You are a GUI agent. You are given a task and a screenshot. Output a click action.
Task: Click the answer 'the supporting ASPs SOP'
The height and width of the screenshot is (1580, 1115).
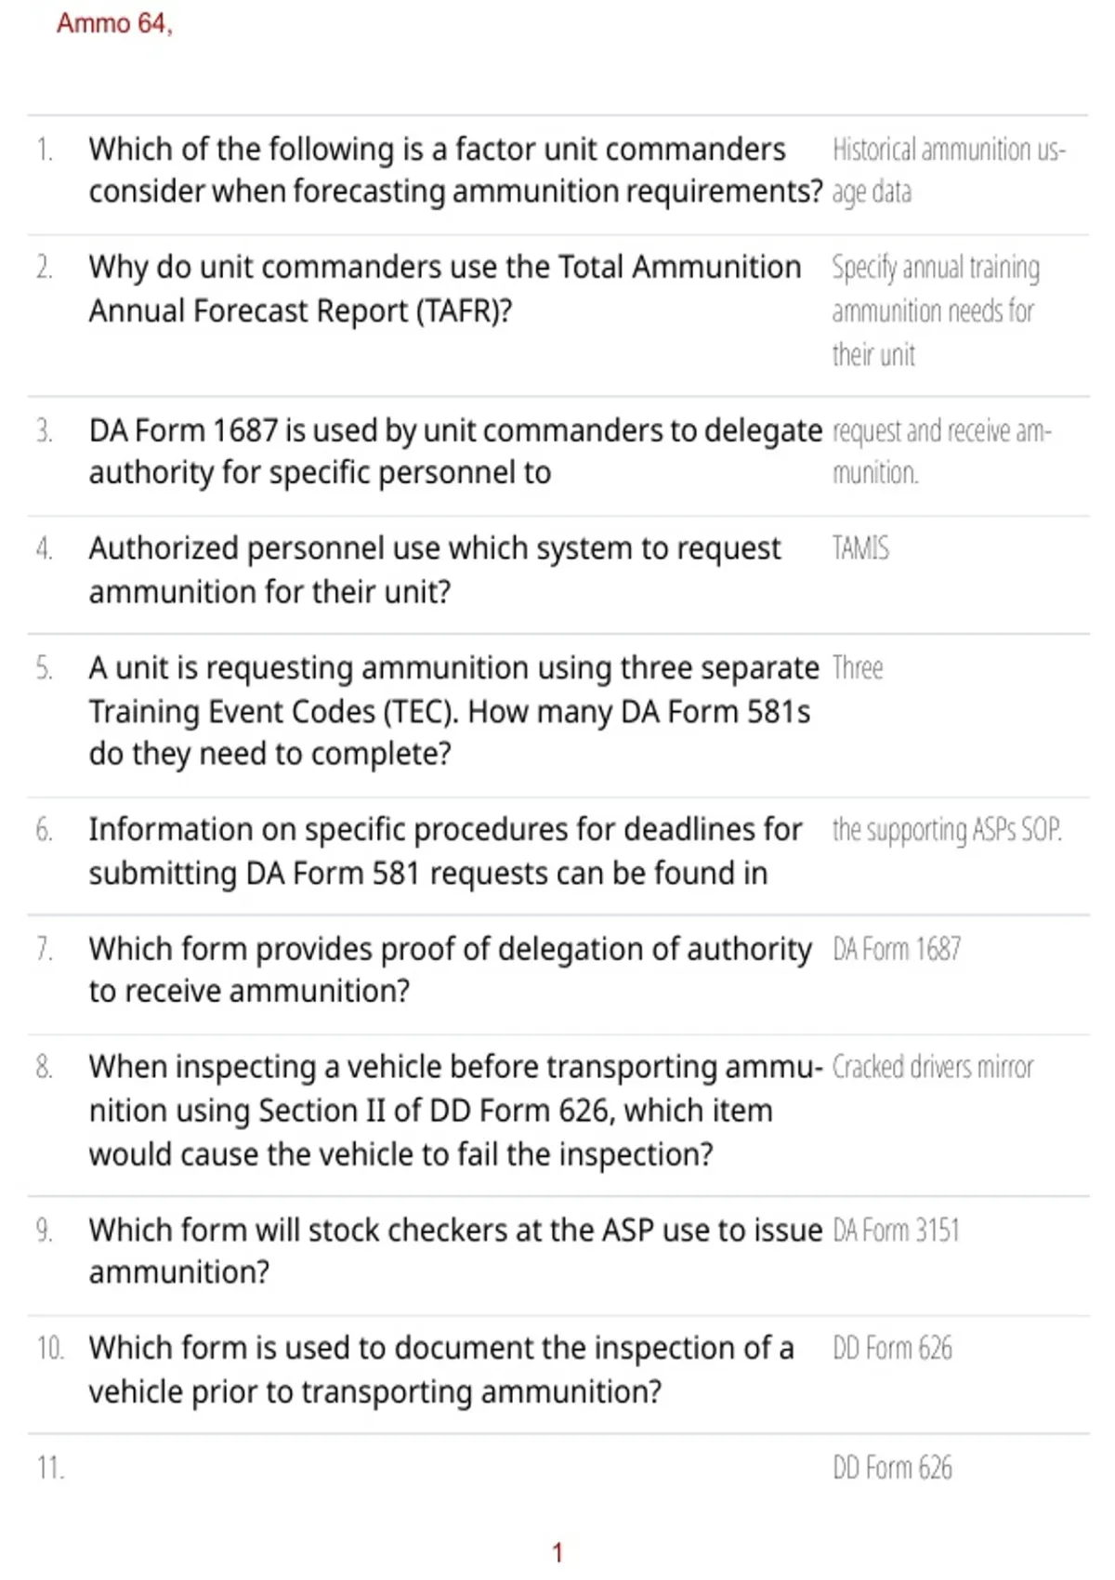(947, 829)
